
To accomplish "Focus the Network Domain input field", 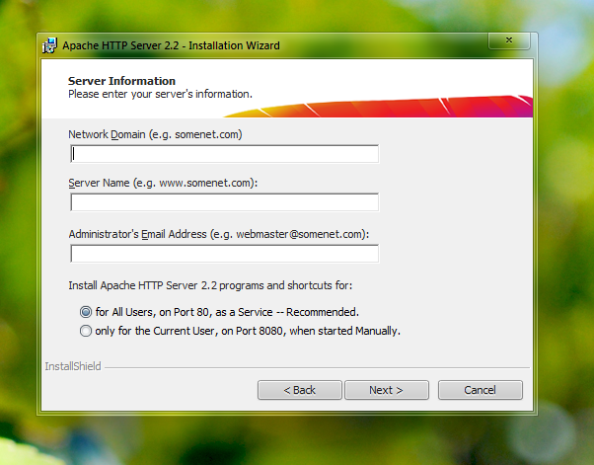I will (x=225, y=154).
